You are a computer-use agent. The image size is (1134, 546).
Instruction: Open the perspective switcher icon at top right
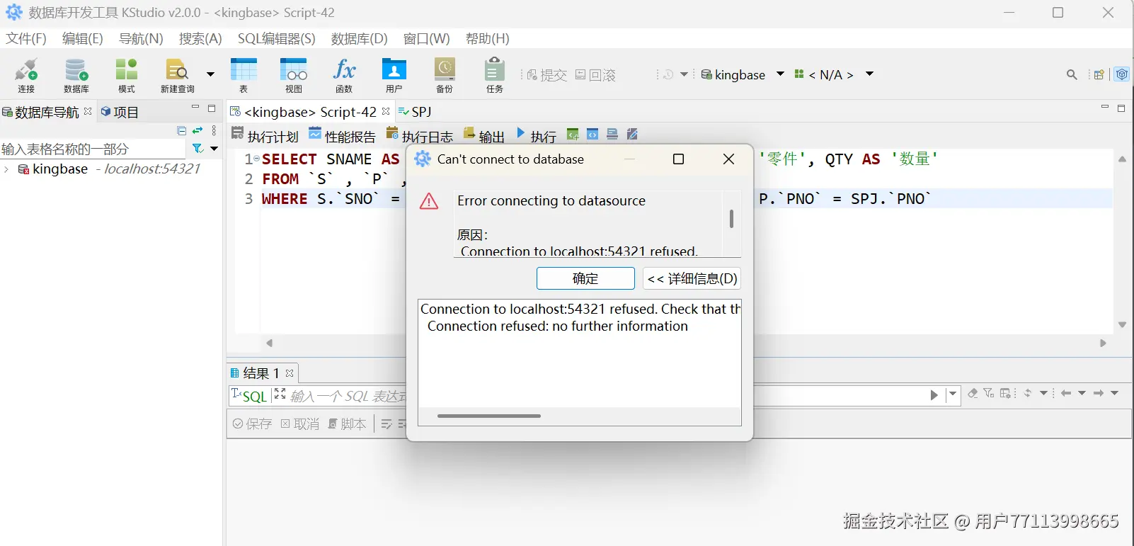tap(1099, 74)
